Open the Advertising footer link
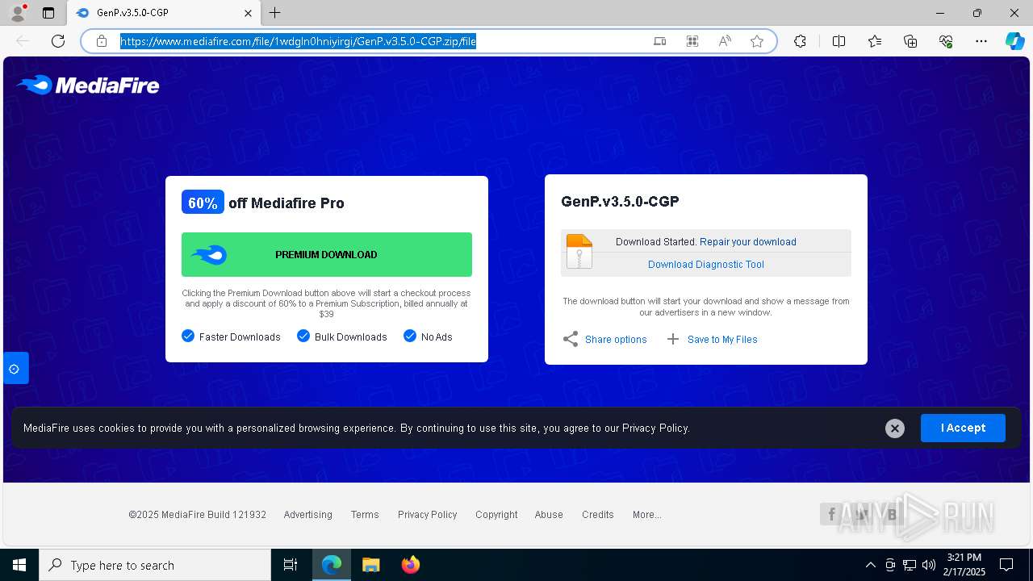Screen dimensions: 1033x581 [308, 515]
